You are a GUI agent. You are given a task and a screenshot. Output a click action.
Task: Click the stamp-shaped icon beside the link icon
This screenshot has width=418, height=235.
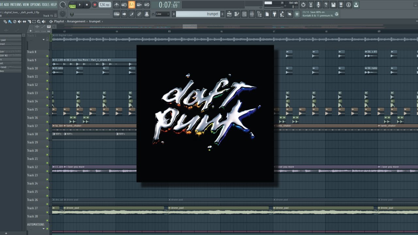147,14
